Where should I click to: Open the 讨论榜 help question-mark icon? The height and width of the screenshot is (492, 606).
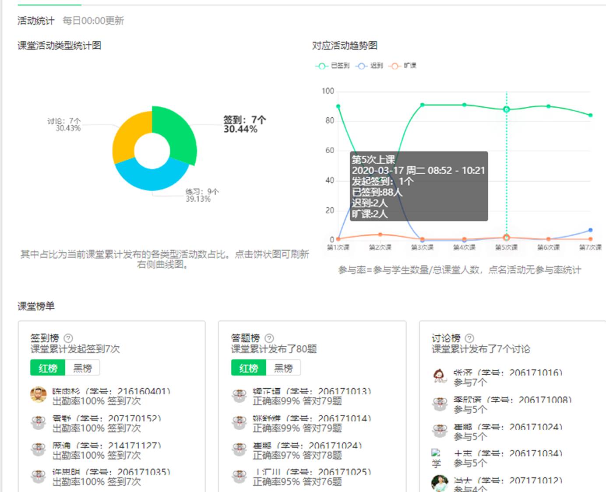[469, 338]
